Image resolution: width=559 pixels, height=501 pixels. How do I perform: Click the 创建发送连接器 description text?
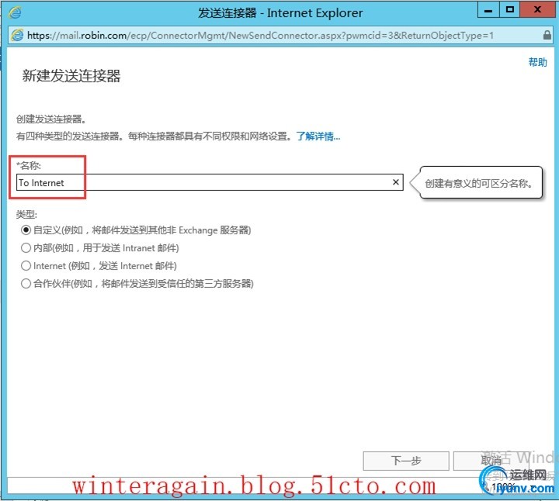[51, 119]
